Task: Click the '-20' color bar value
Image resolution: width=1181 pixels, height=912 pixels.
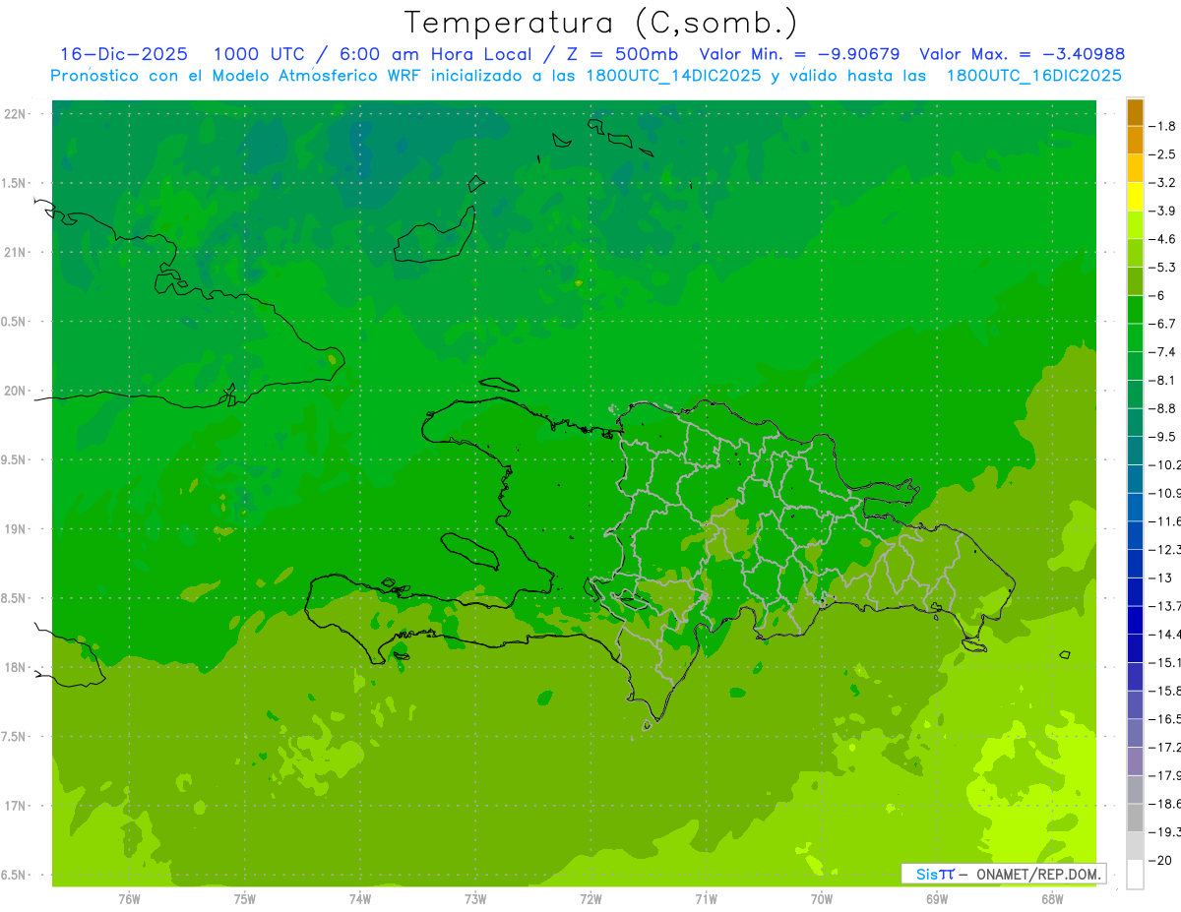Action: [x=1161, y=860]
